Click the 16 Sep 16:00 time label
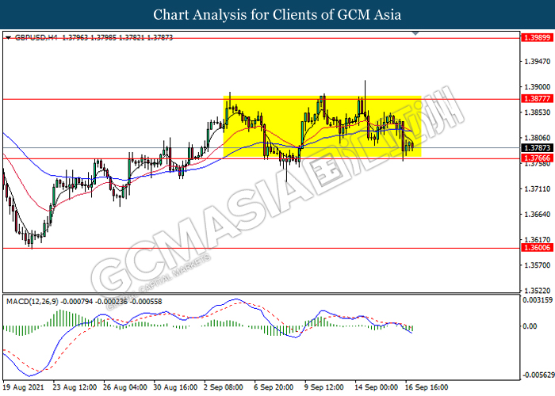 pos(427,387)
